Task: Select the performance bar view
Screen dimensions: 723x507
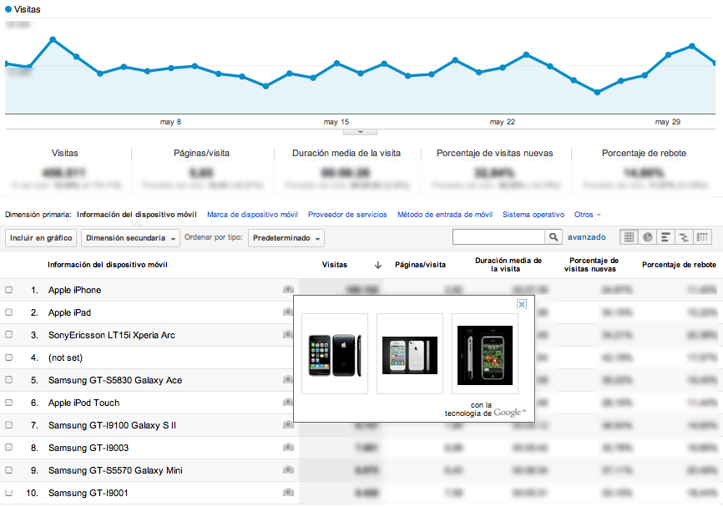Action: (x=666, y=238)
